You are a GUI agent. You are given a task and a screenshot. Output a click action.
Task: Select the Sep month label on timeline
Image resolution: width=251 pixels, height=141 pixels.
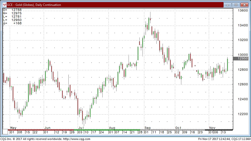point(147,128)
